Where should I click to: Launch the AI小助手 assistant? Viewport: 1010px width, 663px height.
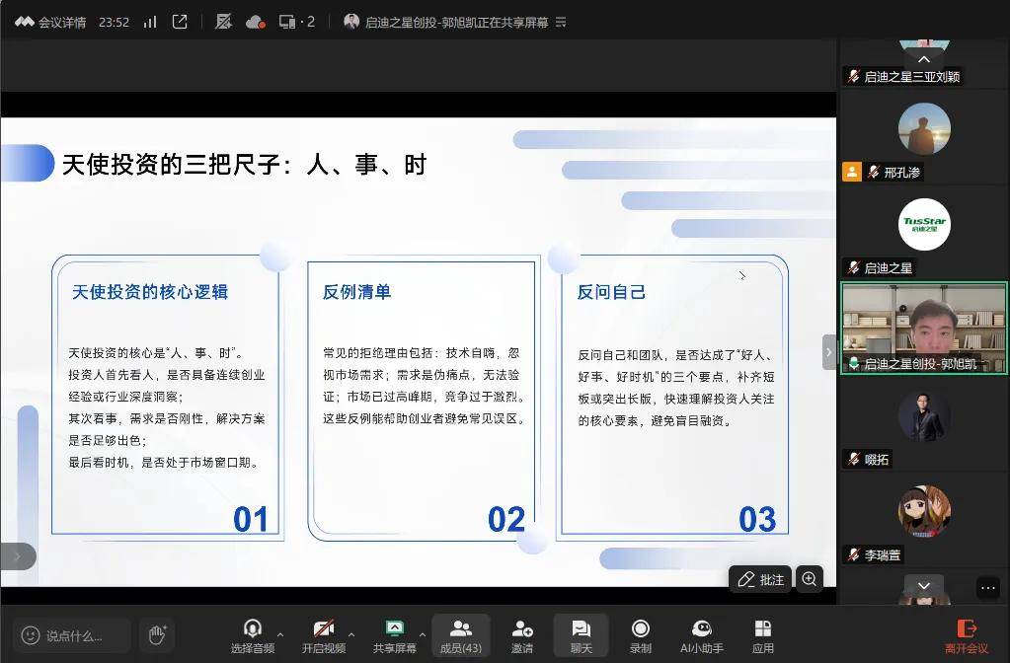tap(702, 635)
